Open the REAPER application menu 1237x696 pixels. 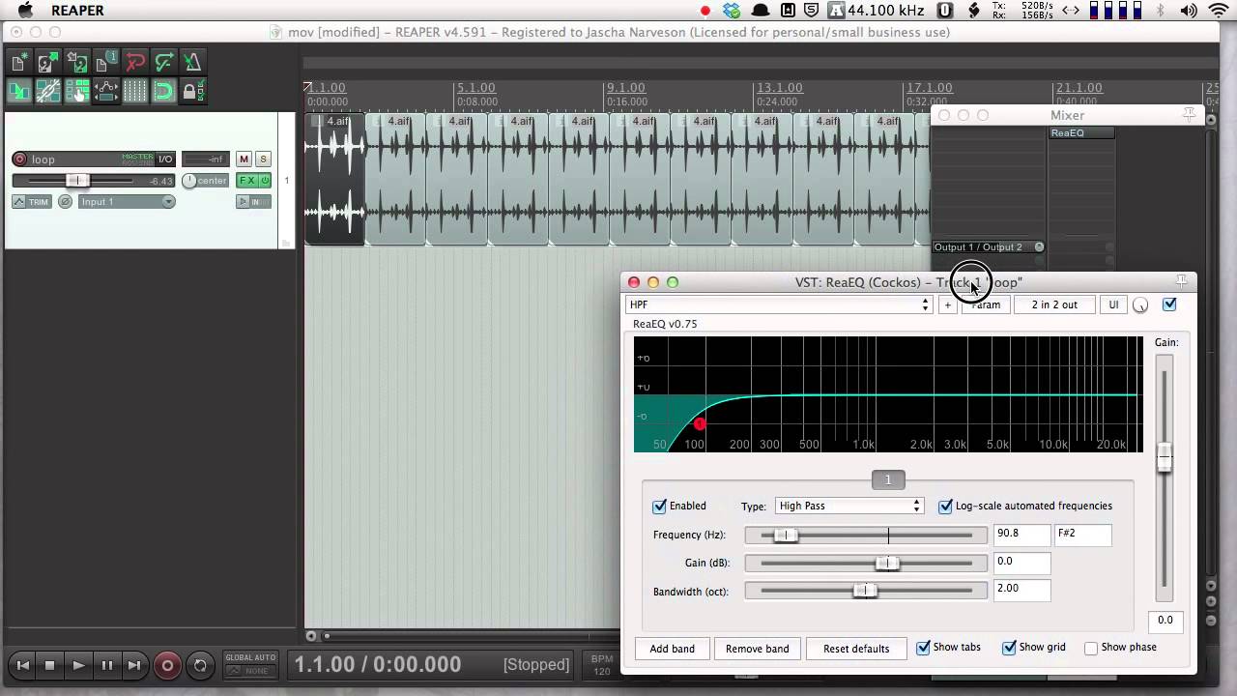pos(76,11)
